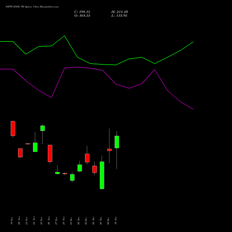Select the tall red candlestick above 26 Nov
Screen dimensions: 232x232
(x=50, y=154)
